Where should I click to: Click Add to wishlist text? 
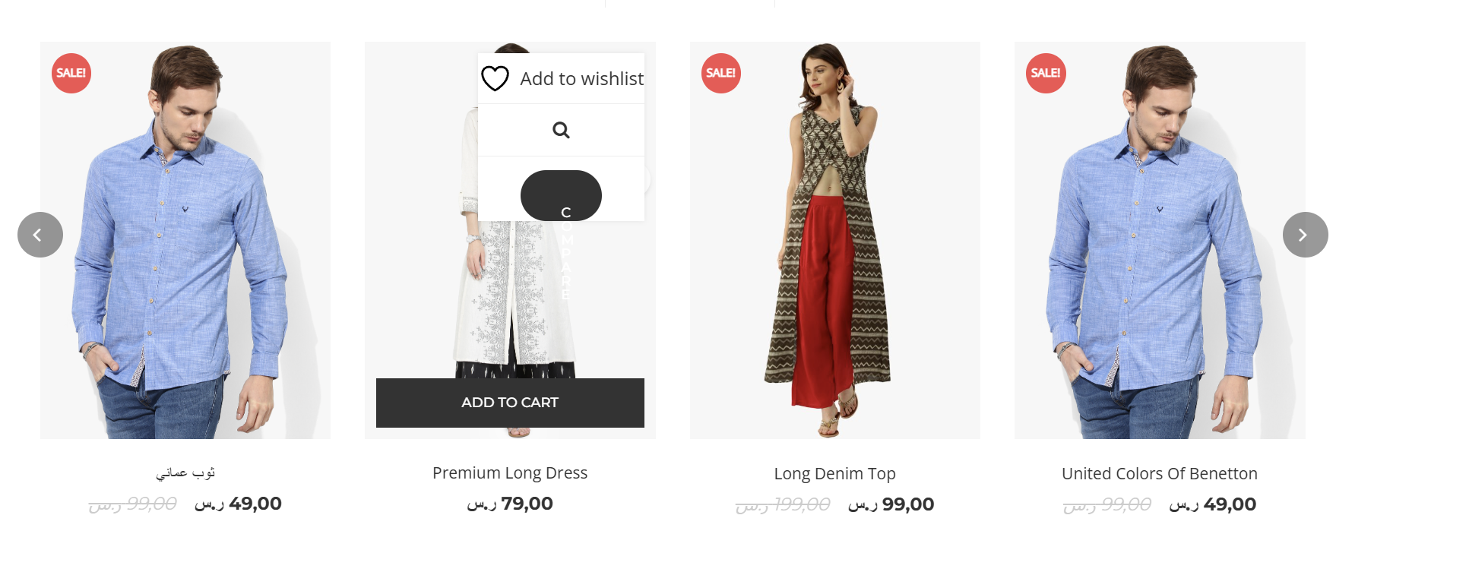point(581,78)
